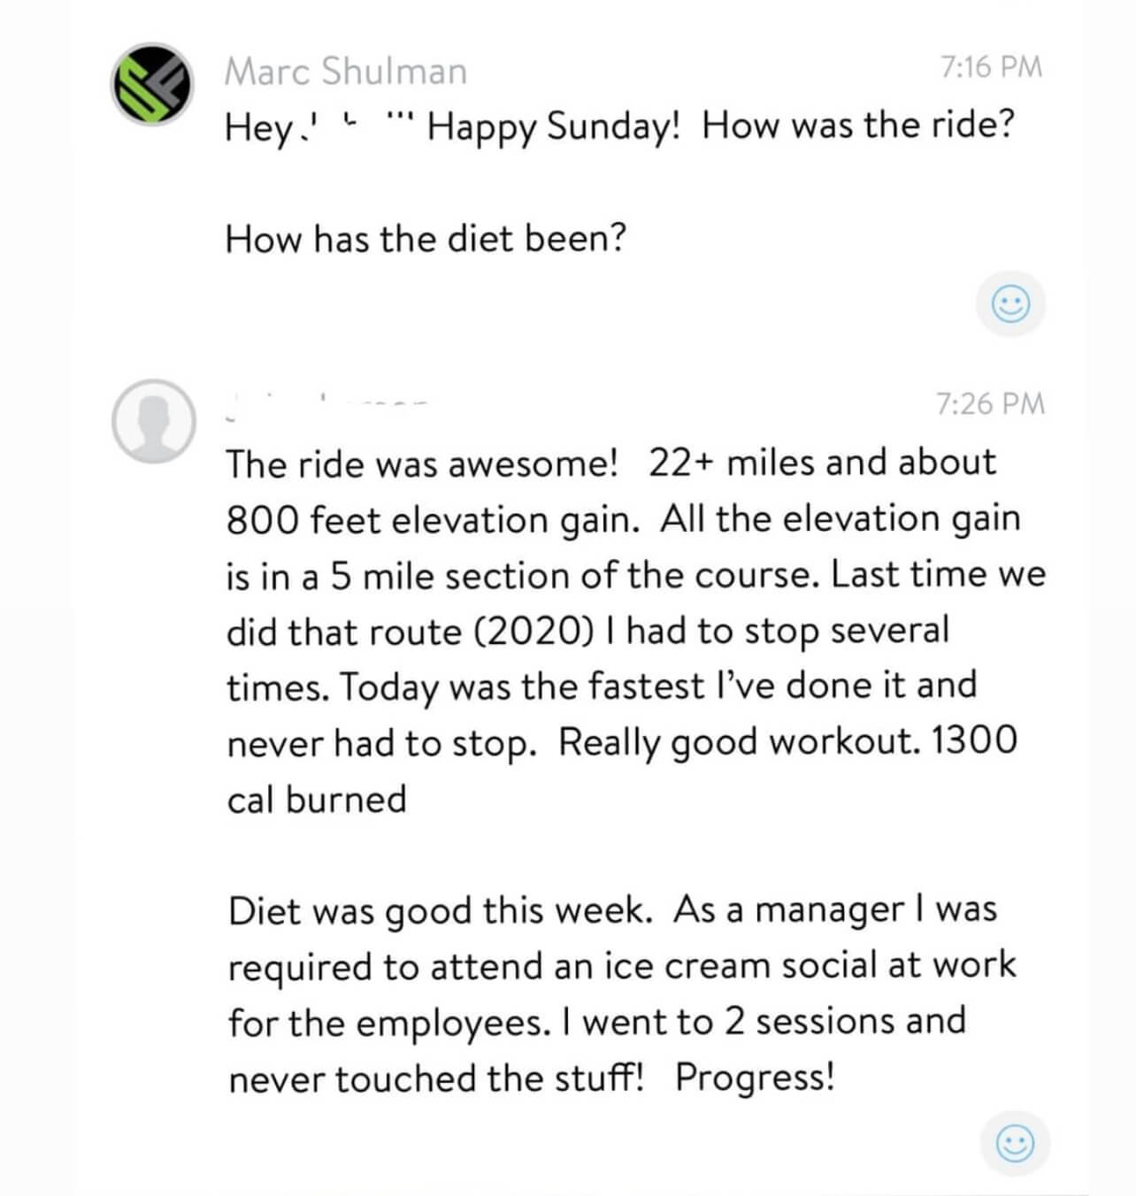Click Marc Shulman's green logo avatar
This screenshot has width=1136, height=1196.
tap(152, 84)
